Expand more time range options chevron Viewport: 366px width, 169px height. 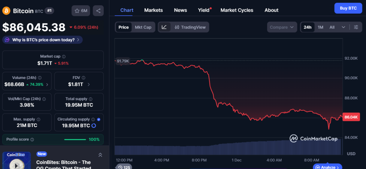click(343, 27)
